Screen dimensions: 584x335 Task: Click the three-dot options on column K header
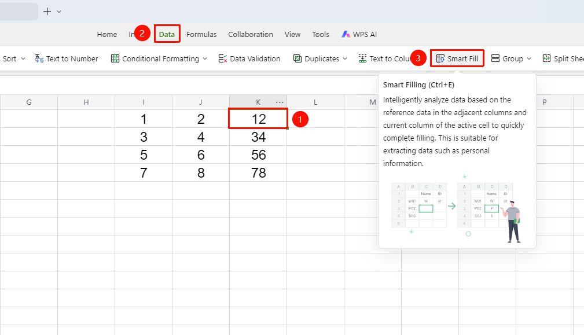[x=280, y=102]
